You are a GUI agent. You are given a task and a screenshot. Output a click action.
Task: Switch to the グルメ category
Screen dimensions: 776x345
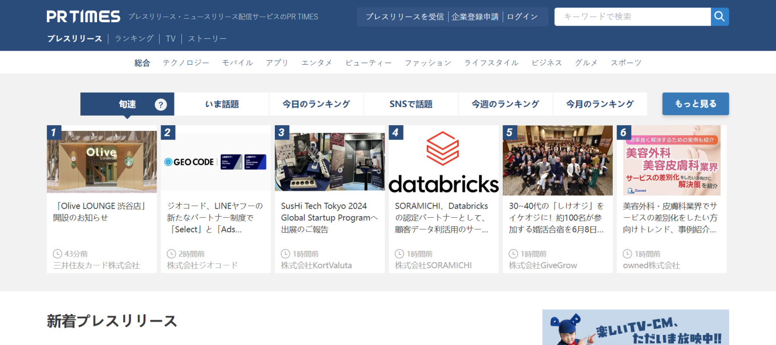click(x=586, y=62)
